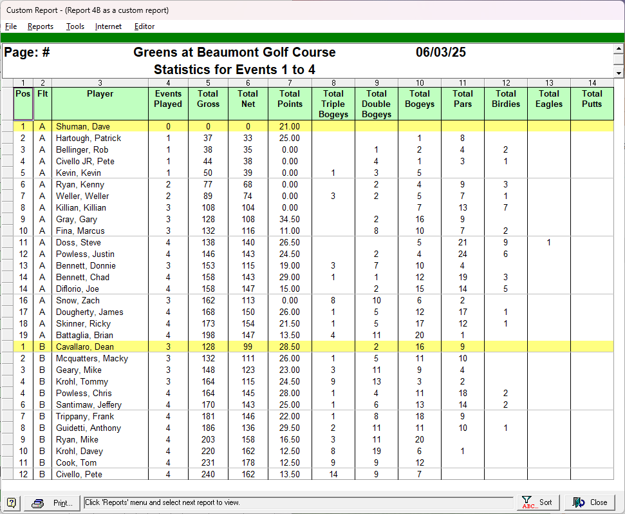Click the Sort funnel icon
This screenshot has width=625, height=514.
(x=528, y=502)
